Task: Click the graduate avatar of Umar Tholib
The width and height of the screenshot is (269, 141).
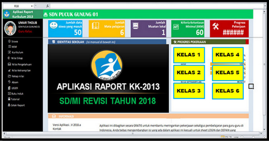Action: [10, 28]
